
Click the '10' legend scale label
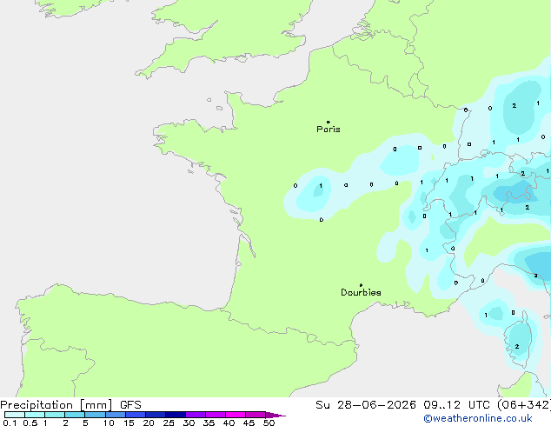(x=109, y=423)
